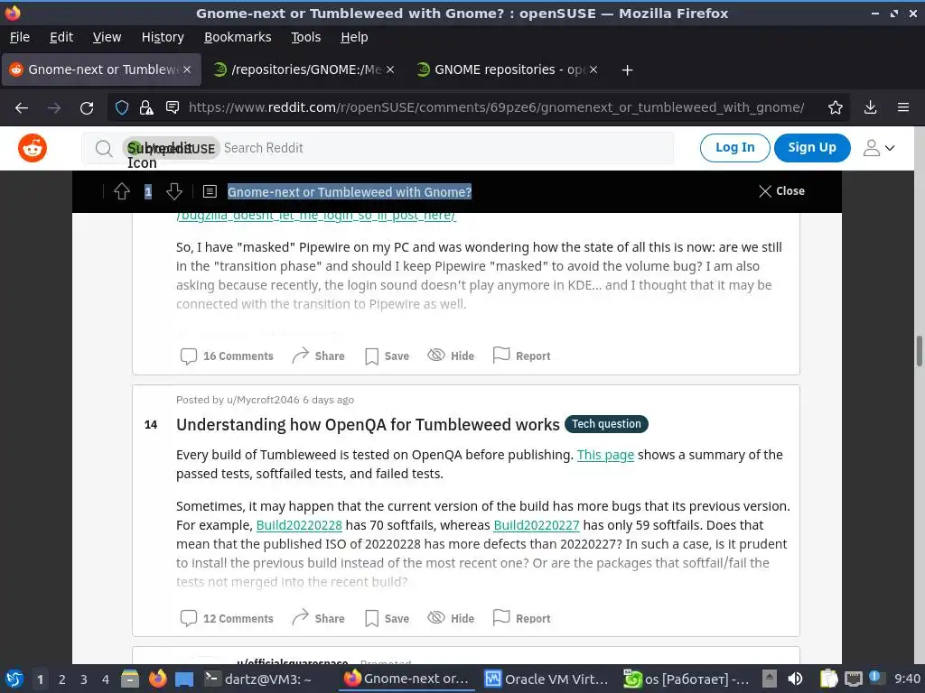Open Firefox downloads panel
The image size is (925, 693).
coord(870,107)
